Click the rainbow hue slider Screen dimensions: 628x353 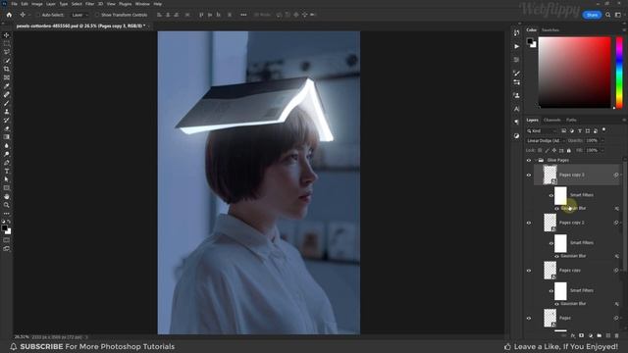619,72
